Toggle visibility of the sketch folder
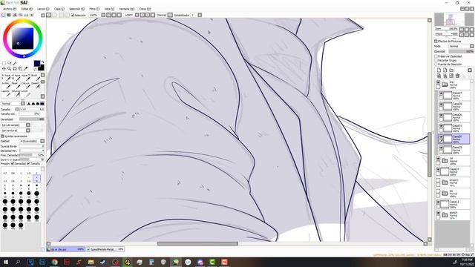The height and width of the screenshot is (267, 475). 438,213
